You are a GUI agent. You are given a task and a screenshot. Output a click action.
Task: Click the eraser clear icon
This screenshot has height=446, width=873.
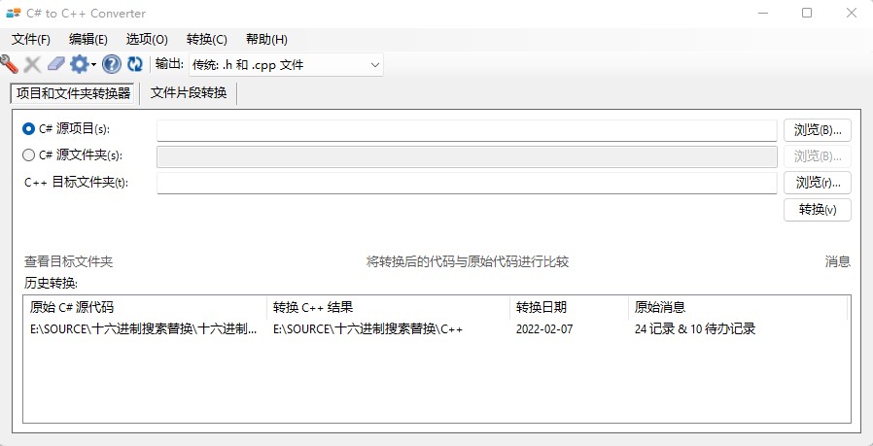coord(55,64)
